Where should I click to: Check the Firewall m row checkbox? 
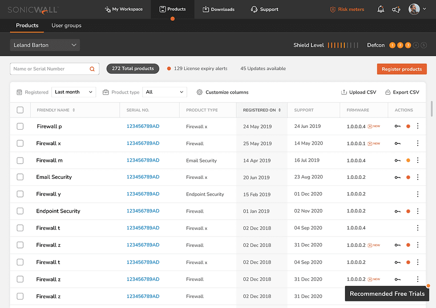click(20, 160)
